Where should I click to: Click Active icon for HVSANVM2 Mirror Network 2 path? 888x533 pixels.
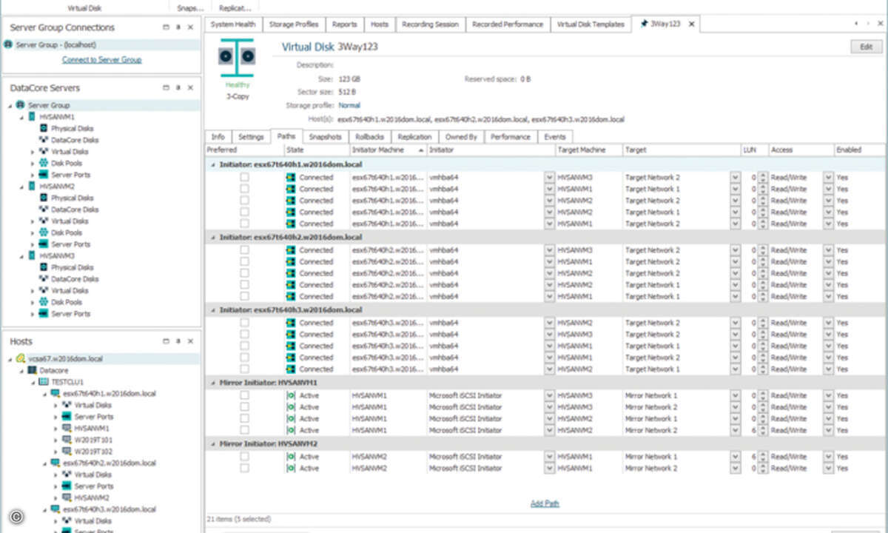coord(291,468)
